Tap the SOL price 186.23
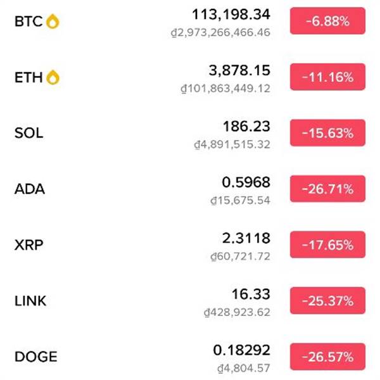 246,126
